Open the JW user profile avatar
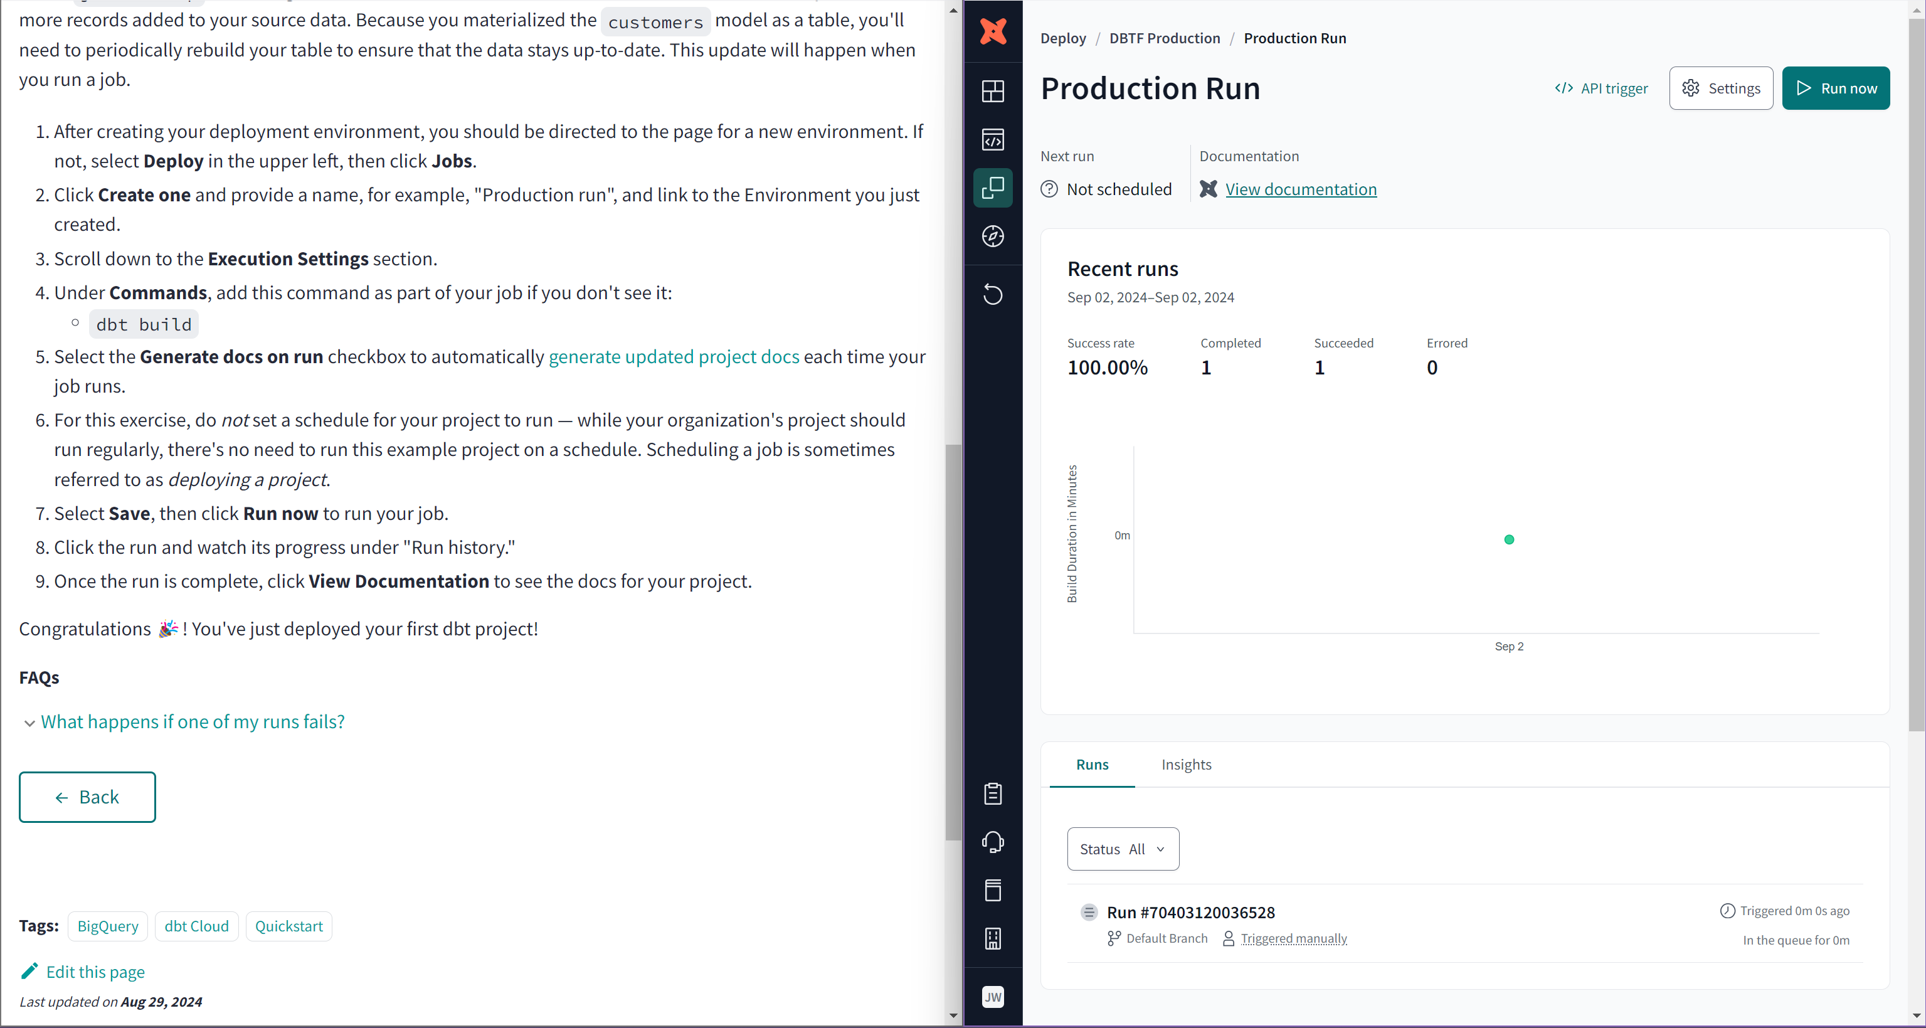1926x1028 pixels. 993,997
